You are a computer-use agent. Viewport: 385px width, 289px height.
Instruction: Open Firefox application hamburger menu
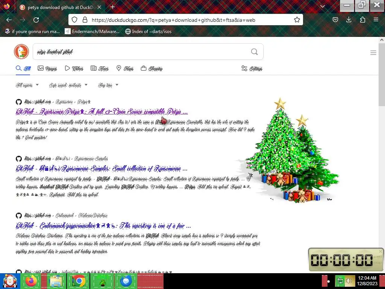point(376,20)
